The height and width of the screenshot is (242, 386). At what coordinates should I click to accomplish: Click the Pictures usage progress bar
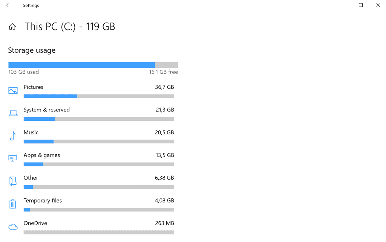[99, 96]
